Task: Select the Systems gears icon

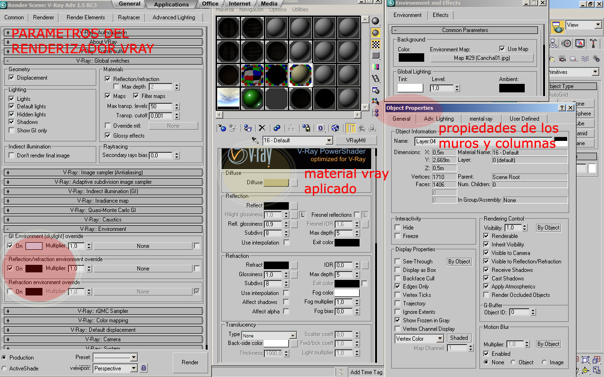Action: tap(596, 59)
